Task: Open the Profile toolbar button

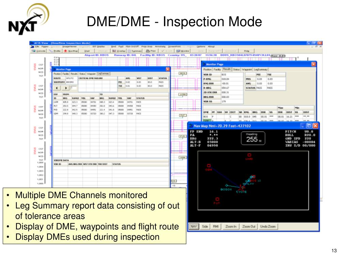Action: click(55, 51)
